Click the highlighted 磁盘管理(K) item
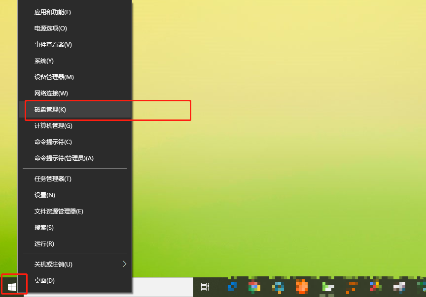Screen dimensions: 426x297 click(50, 110)
